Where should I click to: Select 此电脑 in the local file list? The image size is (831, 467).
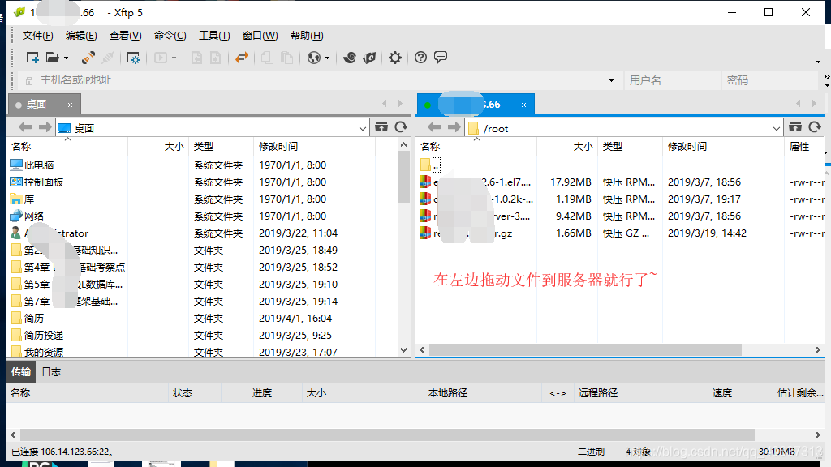[37, 165]
